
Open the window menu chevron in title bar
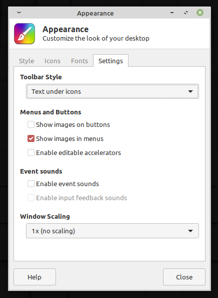click(19, 13)
